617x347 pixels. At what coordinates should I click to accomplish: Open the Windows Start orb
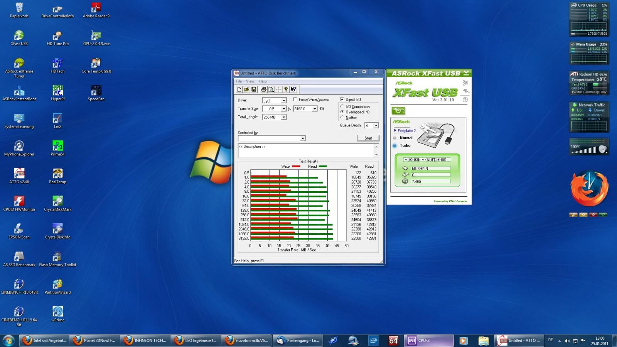pyautogui.click(x=8, y=340)
